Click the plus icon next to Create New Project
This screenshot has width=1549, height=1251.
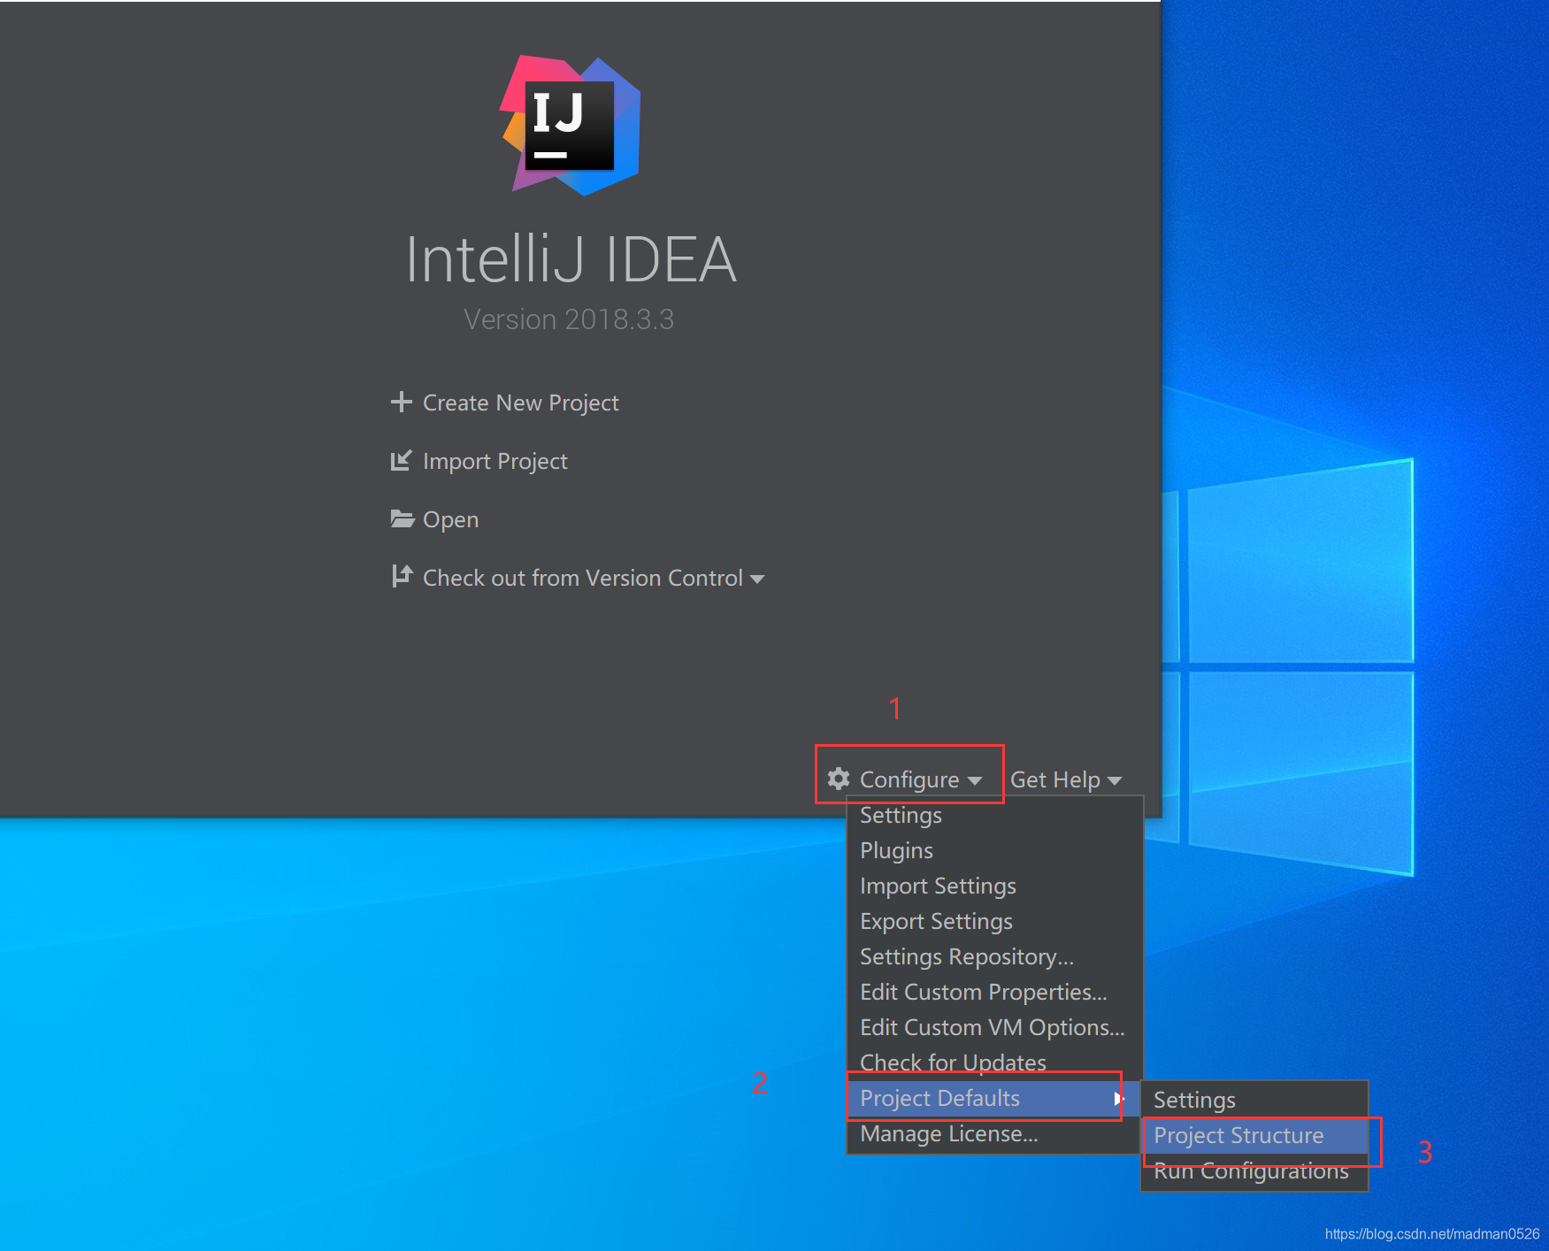[403, 402]
